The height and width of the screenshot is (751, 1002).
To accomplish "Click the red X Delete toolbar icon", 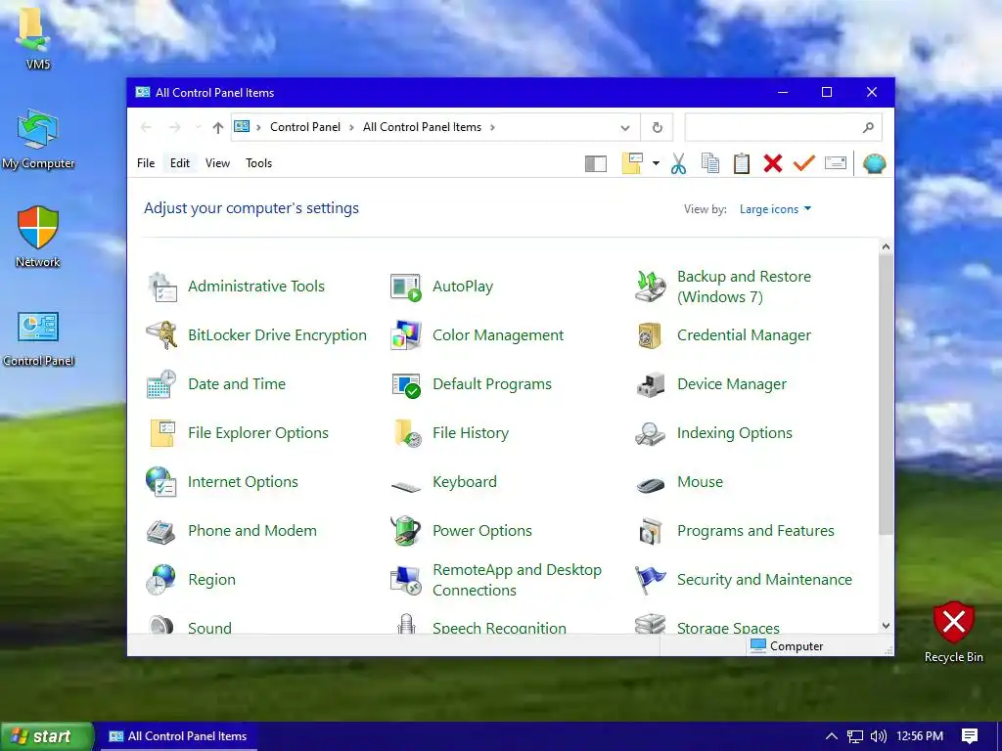I will tap(773, 163).
